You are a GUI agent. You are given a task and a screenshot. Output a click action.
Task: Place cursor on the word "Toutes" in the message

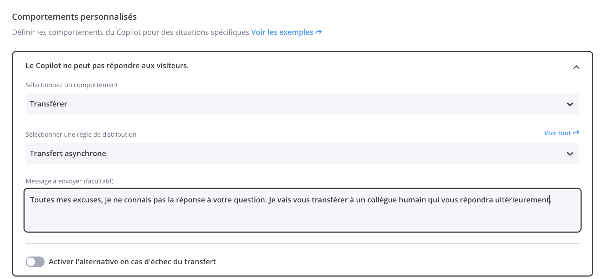tap(42, 200)
